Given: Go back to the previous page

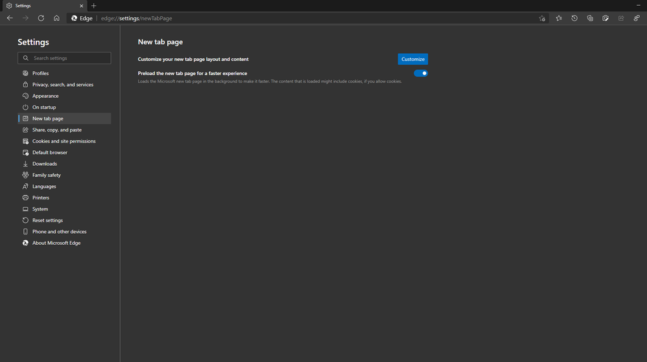Looking at the screenshot, I should tap(10, 18).
